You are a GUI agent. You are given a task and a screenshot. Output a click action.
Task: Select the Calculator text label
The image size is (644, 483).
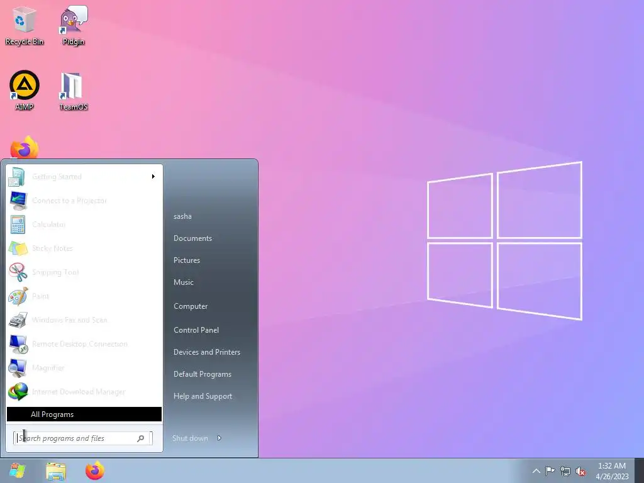(48, 225)
